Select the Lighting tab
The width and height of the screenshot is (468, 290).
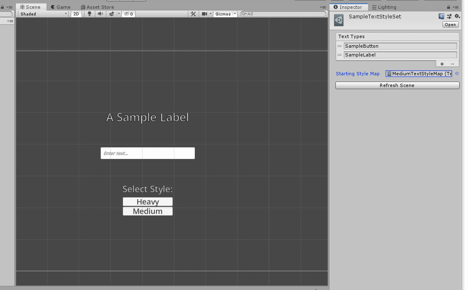pyautogui.click(x=384, y=7)
